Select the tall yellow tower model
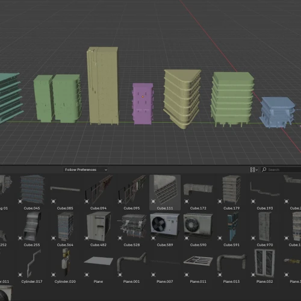 point(103,86)
